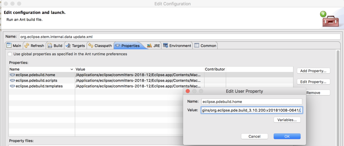Open the Variables... chooser
The width and height of the screenshot is (344, 146).
287,120
